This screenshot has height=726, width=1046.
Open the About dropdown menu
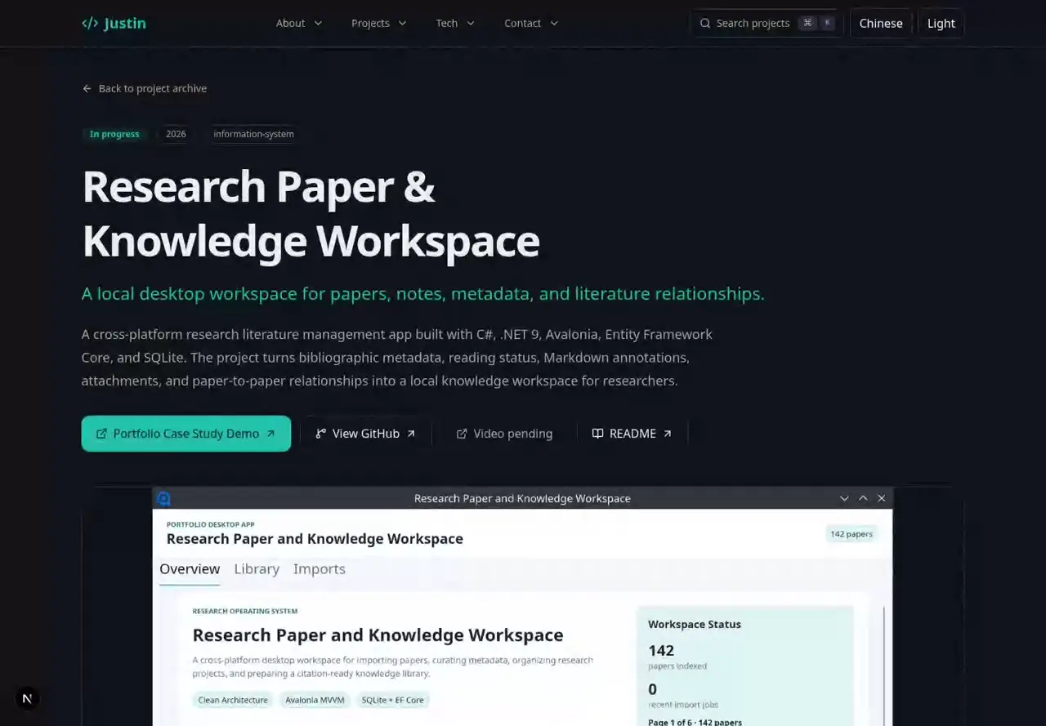(x=299, y=23)
